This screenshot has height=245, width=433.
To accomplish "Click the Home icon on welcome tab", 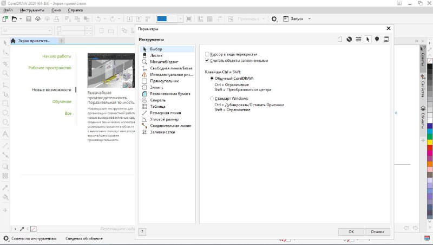I will click(13, 41).
